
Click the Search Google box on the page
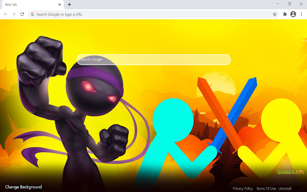pyautogui.click(x=153, y=60)
